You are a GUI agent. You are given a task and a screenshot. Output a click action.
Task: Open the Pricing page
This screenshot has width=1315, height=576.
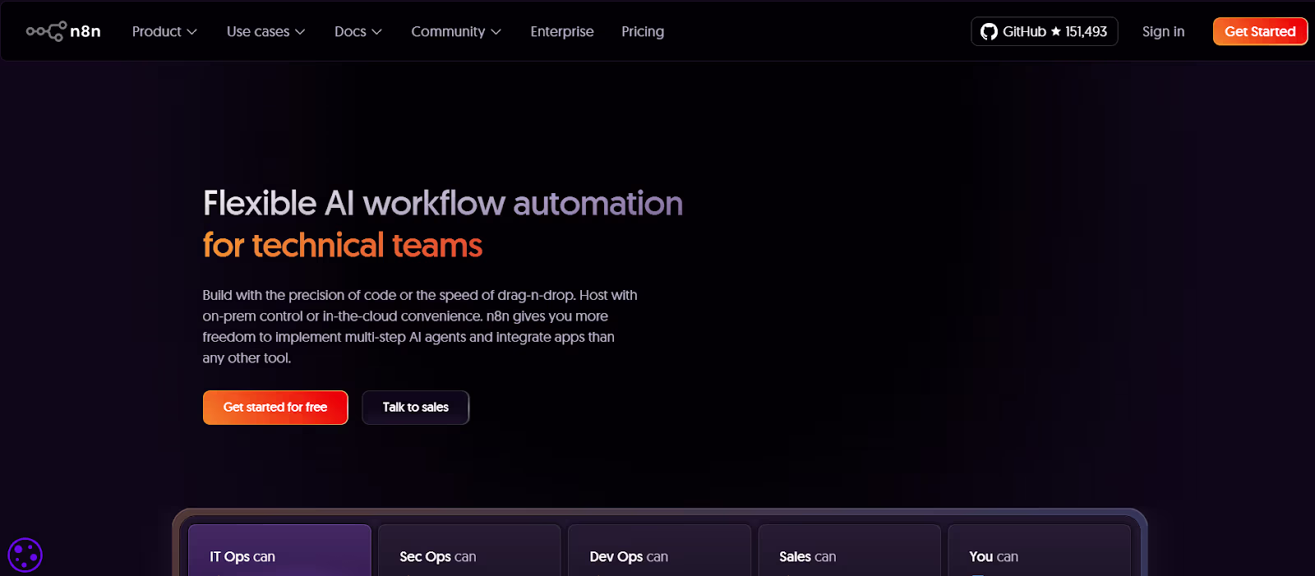click(x=643, y=31)
